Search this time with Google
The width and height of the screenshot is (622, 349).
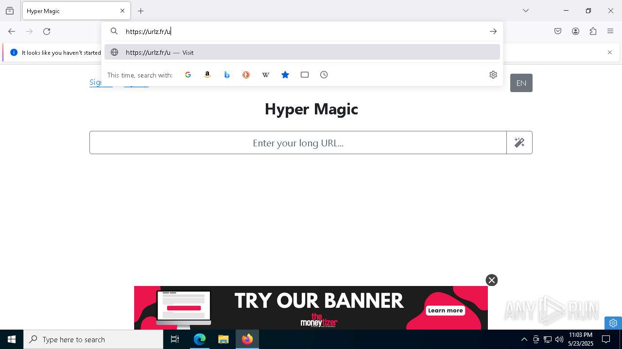[x=188, y=75]
